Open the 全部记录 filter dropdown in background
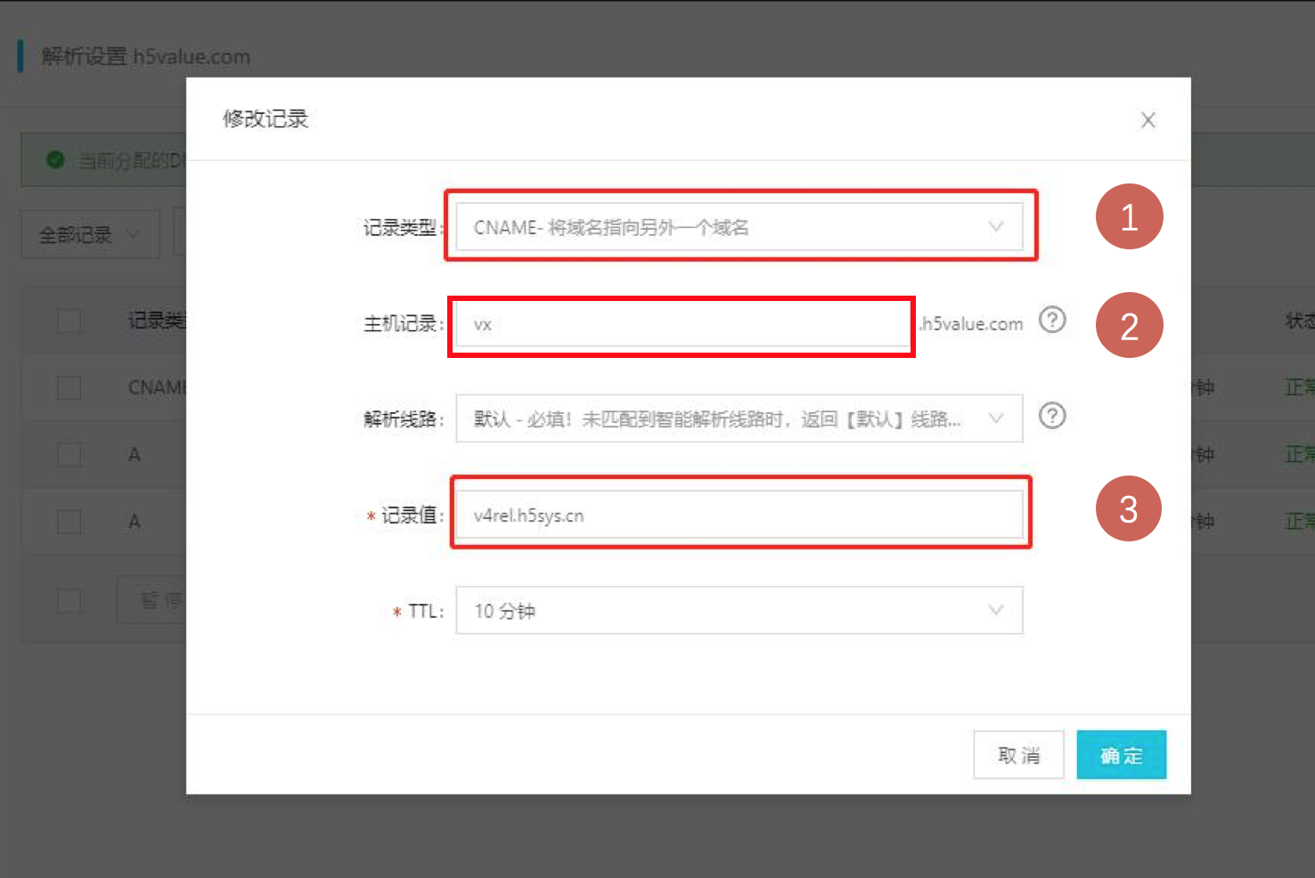Image resolution: width=1315 pixels, height=878 pixels. point(90,235)
